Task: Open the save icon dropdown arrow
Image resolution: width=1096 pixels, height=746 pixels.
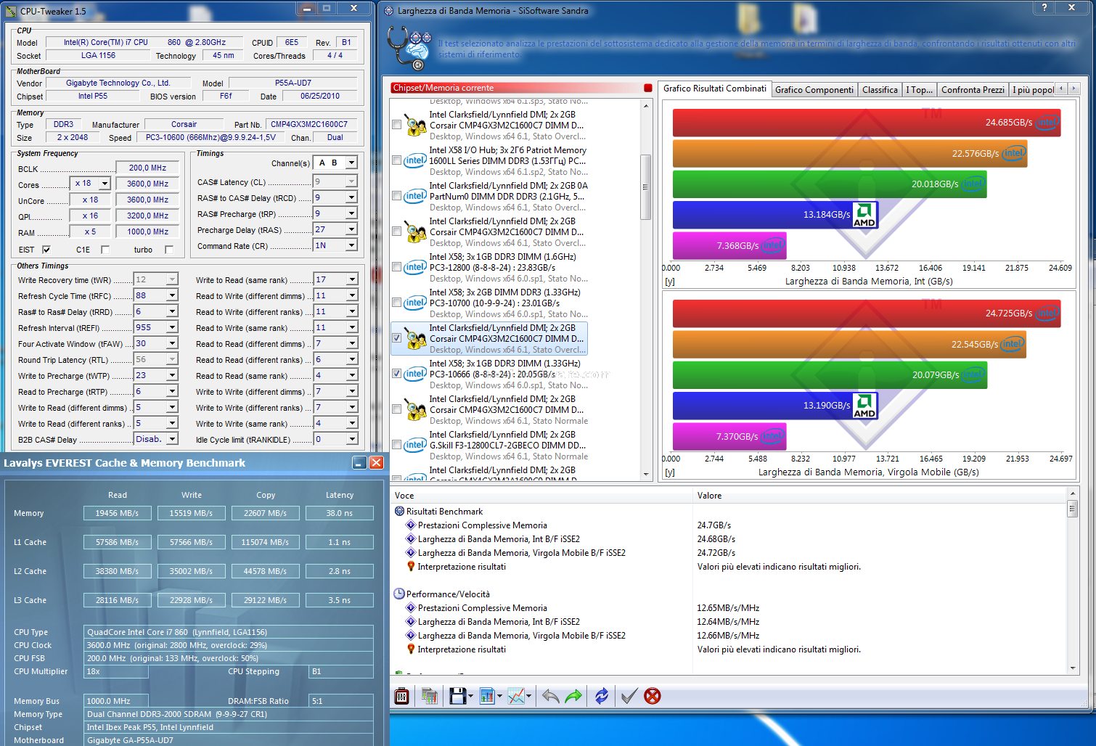Action: pyautogui.click(x=470, y=697)
